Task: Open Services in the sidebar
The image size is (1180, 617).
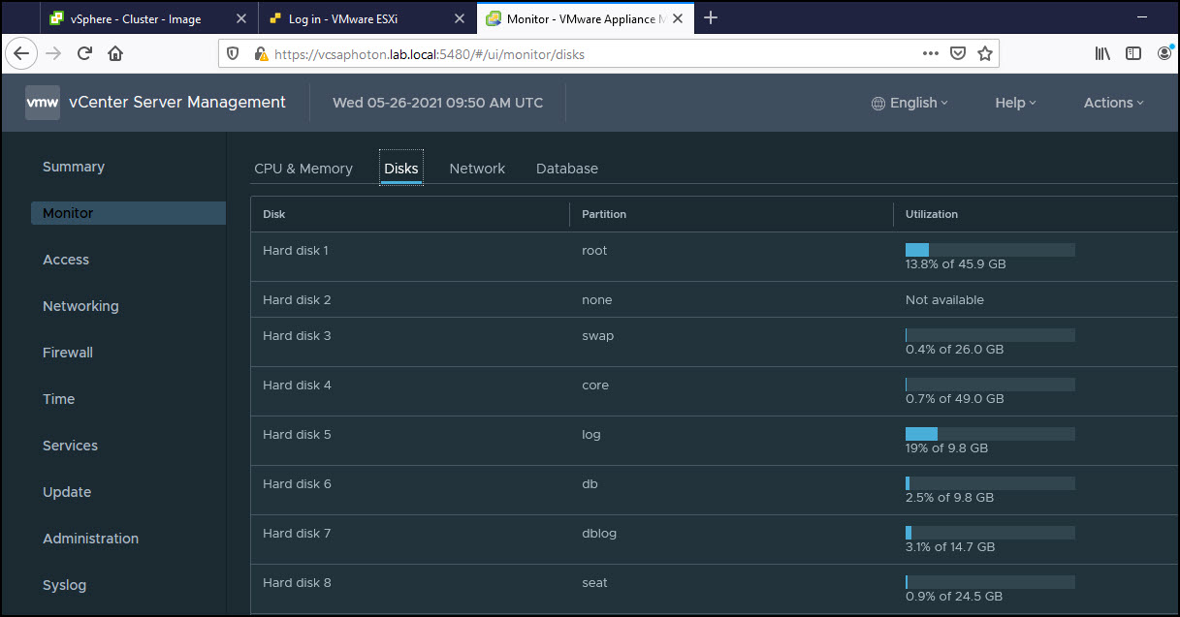Action: coord(71,446)
